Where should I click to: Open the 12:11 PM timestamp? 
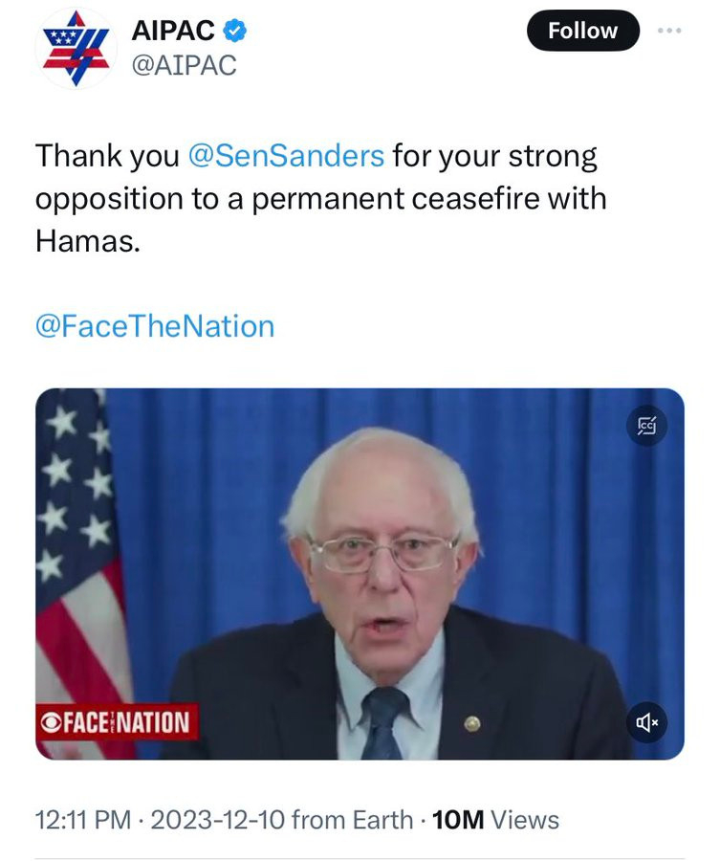(x=80, y=820)
